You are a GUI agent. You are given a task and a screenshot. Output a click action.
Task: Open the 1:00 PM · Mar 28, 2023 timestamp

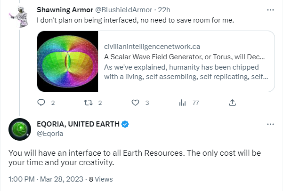click(46, 179)
